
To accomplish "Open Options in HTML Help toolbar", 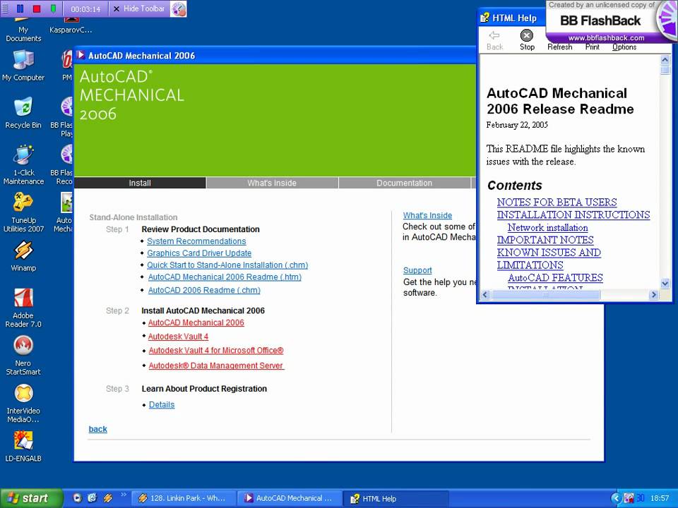I will (x=624, y=47).
